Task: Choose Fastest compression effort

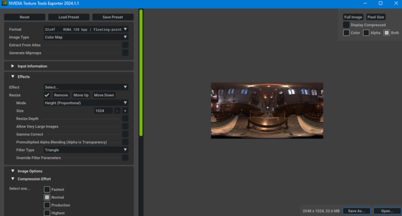Action: point(47,189)
